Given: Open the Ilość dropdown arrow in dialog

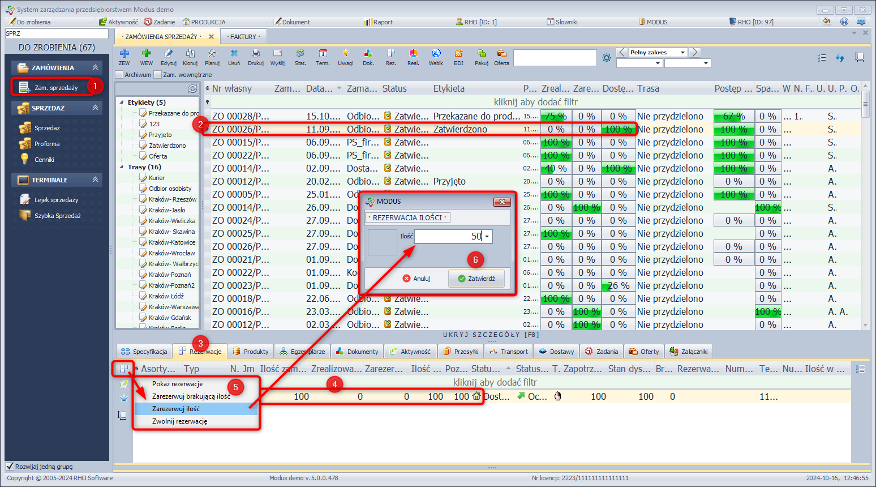Looking at the screenshot, I should [x=487, y=237].
